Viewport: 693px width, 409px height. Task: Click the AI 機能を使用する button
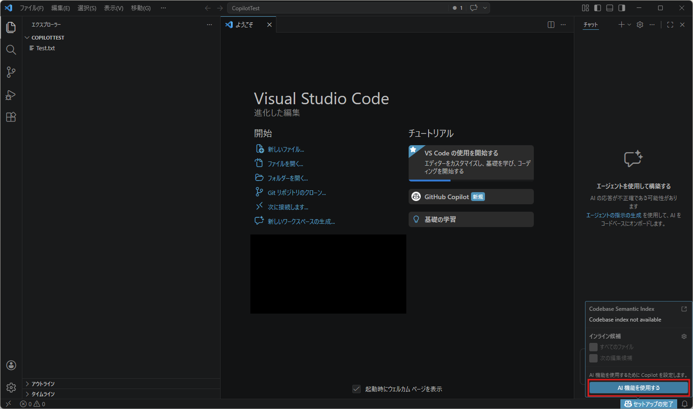click(639, 388)
